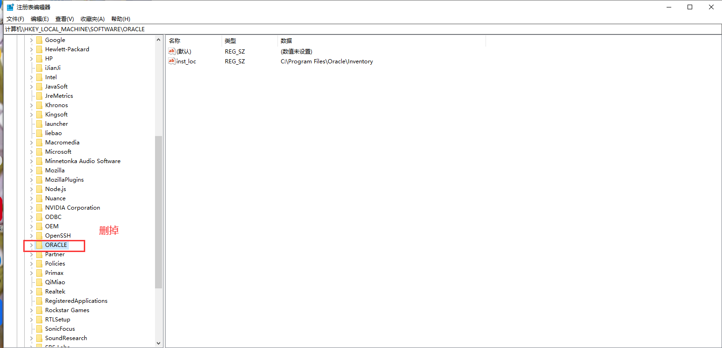Open the 文件(F) menu

(x=15, y=19)
